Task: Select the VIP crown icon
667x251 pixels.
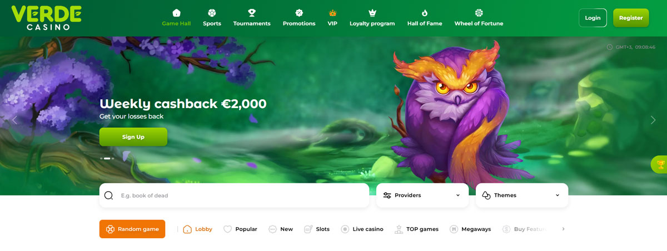Action: (332, 13)
